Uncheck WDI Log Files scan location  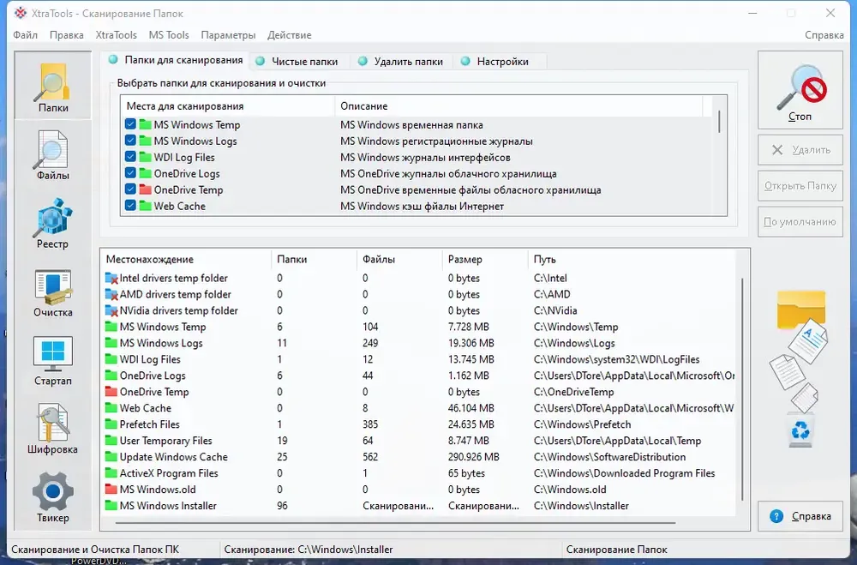(130, 157)
